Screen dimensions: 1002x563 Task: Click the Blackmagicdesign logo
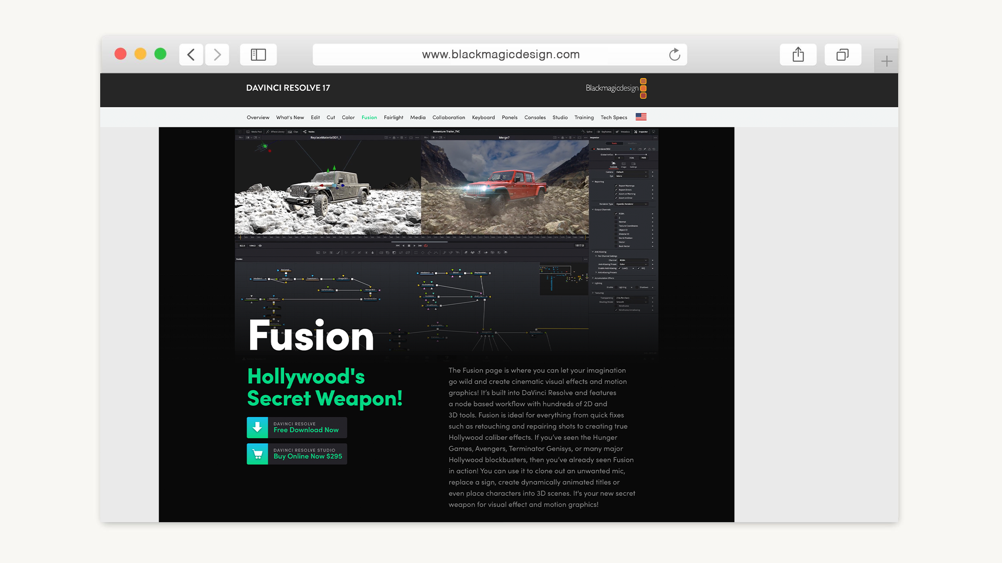coord(616,88)
